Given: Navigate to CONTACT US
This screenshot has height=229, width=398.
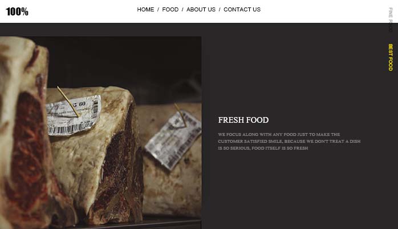Looking at the screenshot, I should pos(242,10).
